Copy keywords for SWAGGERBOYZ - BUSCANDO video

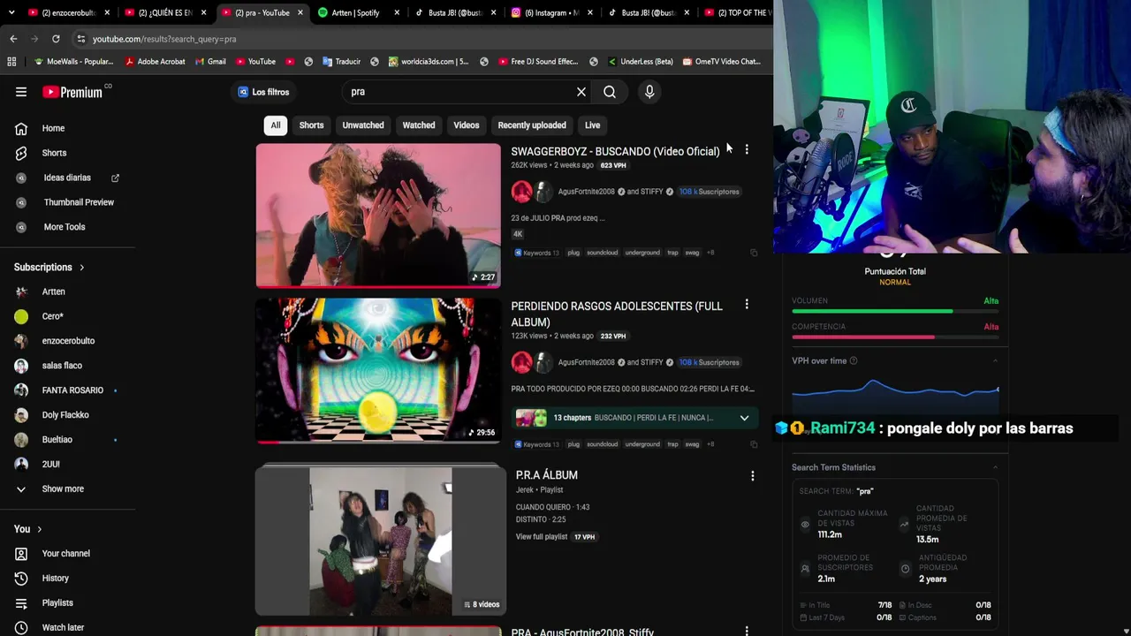point(754,253)
